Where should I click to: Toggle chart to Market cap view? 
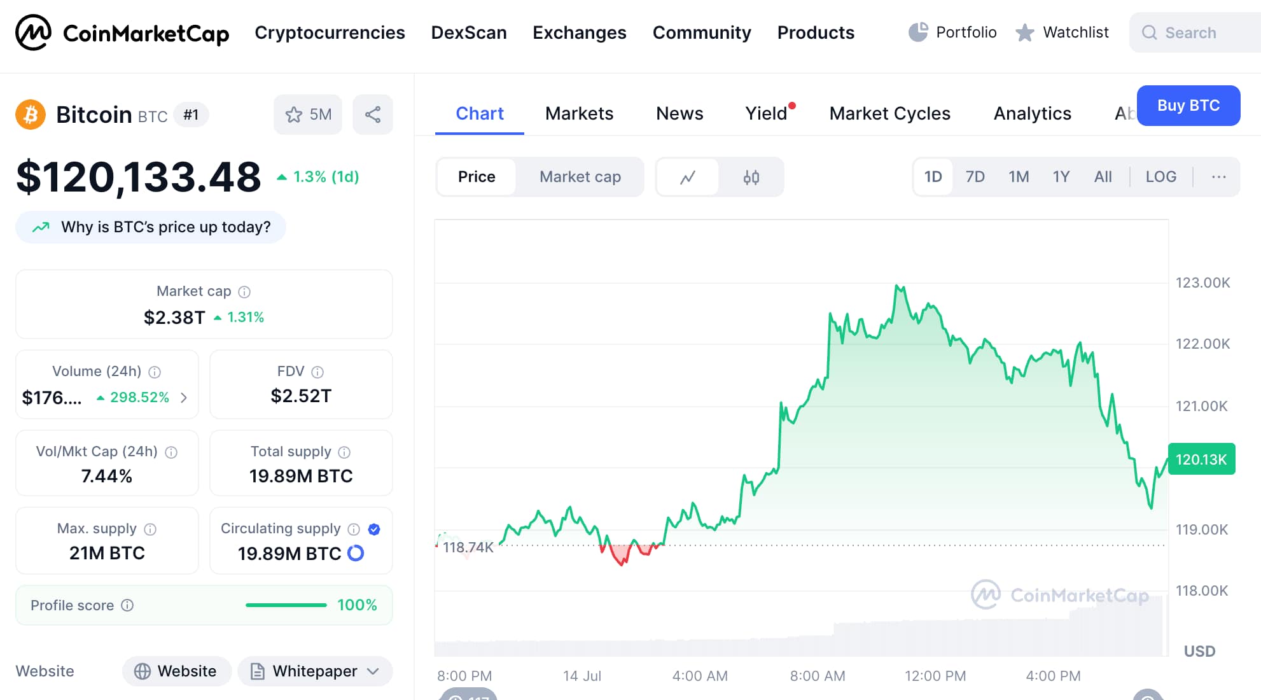click(x=580, y=177)
